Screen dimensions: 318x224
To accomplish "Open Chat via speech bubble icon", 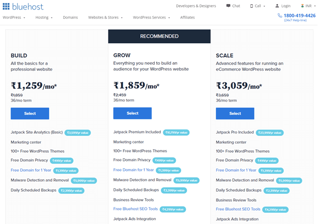I will pyautogui.click(x=228, y=6).
